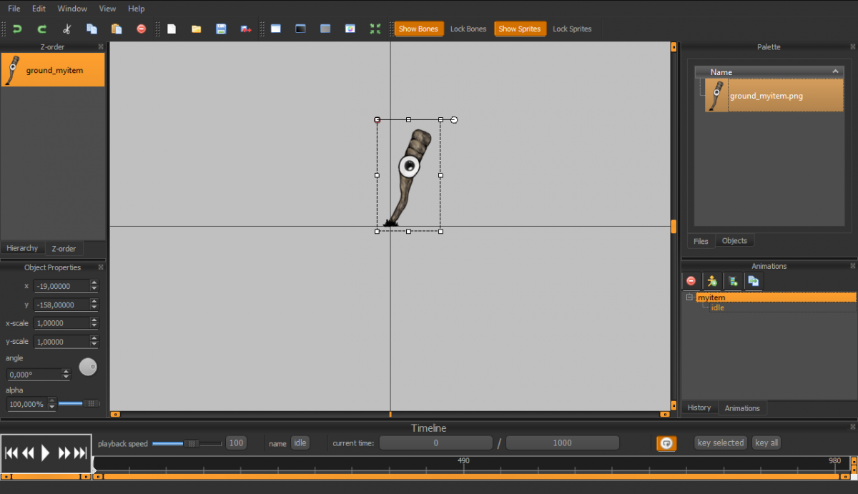Play the animation in the timeline

click(46, 453)
